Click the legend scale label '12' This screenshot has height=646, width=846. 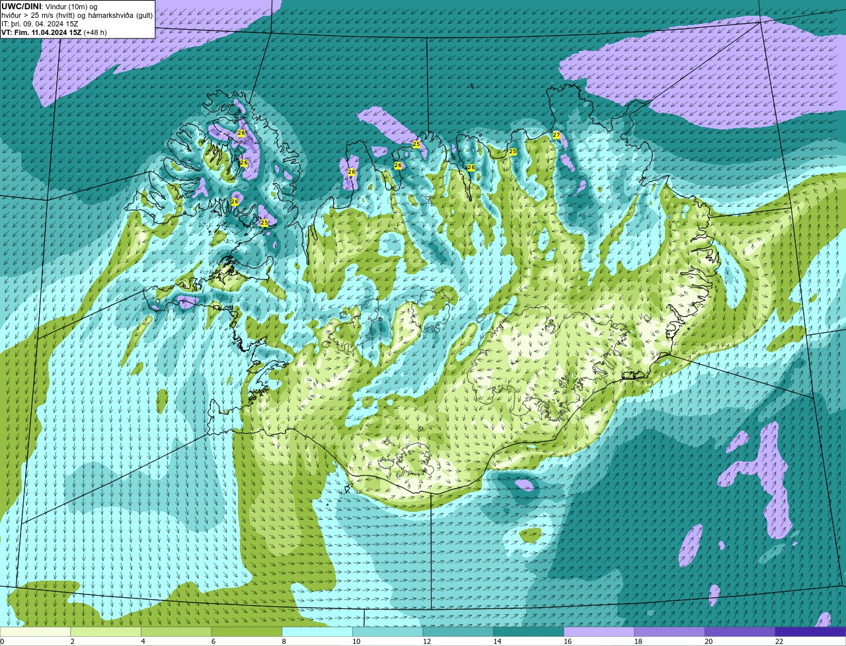click(x=427, y=641)
